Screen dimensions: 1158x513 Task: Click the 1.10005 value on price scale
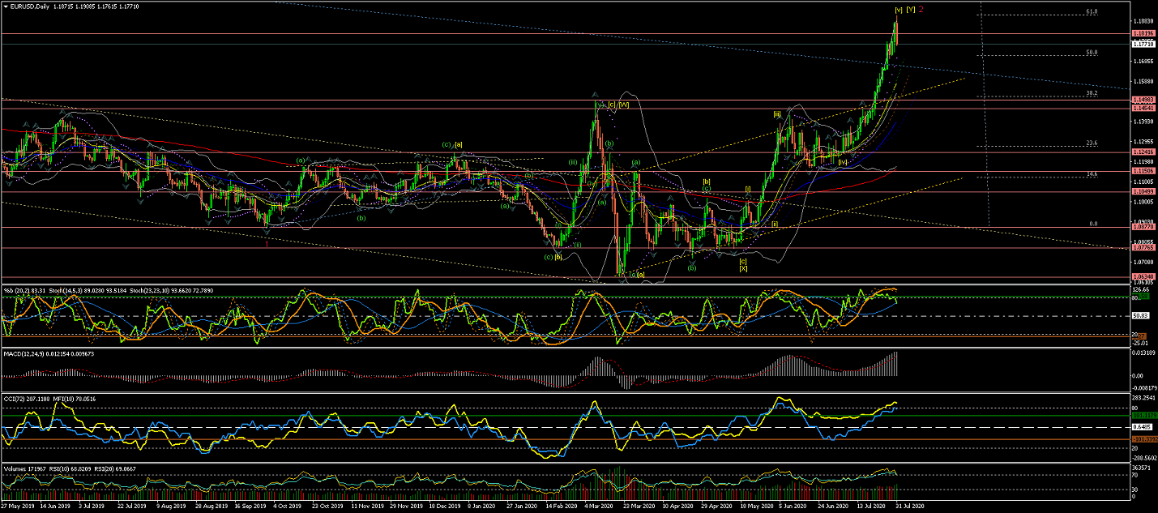pos(1143,203)
